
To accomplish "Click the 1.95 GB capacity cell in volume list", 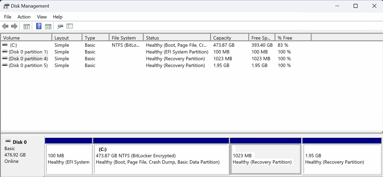I will pyautogui.click(x=221, y=65).
